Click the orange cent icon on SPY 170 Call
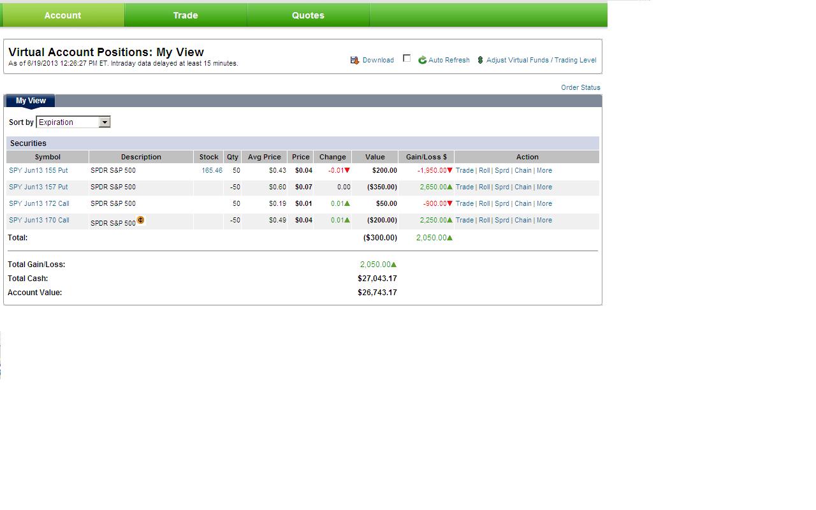Screen dimensions: 816x510 pyautogui.click(x=141, y=220)
